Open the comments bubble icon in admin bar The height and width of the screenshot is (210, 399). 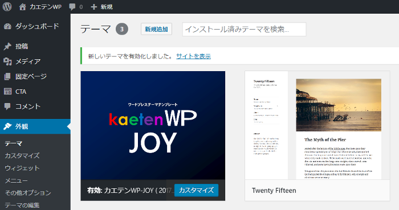coord(72,7)
